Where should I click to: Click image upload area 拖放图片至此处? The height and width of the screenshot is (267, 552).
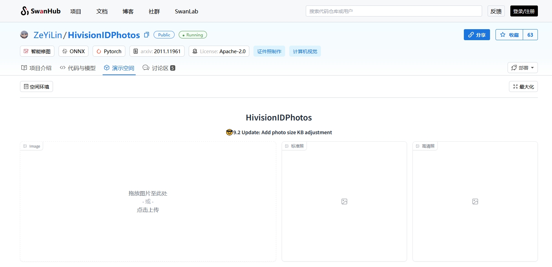point(148,201)
